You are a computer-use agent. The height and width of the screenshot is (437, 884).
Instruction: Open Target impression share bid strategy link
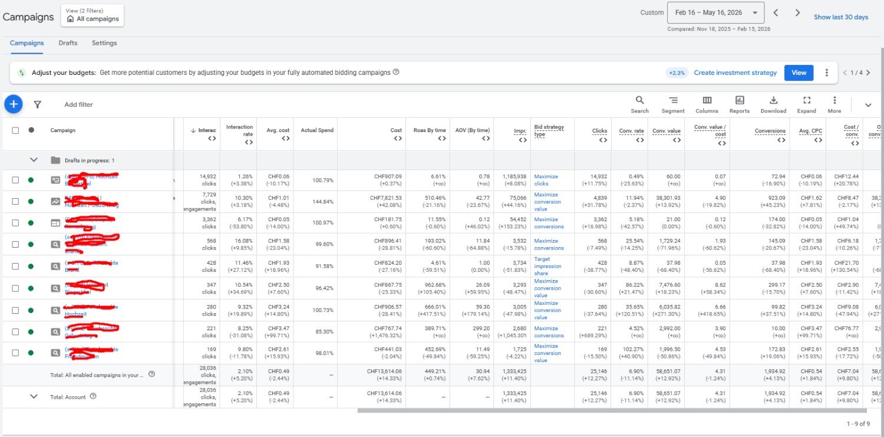[x=549, y=266]
